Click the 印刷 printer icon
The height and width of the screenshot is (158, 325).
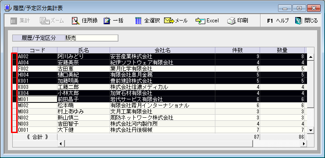point(231,21)
